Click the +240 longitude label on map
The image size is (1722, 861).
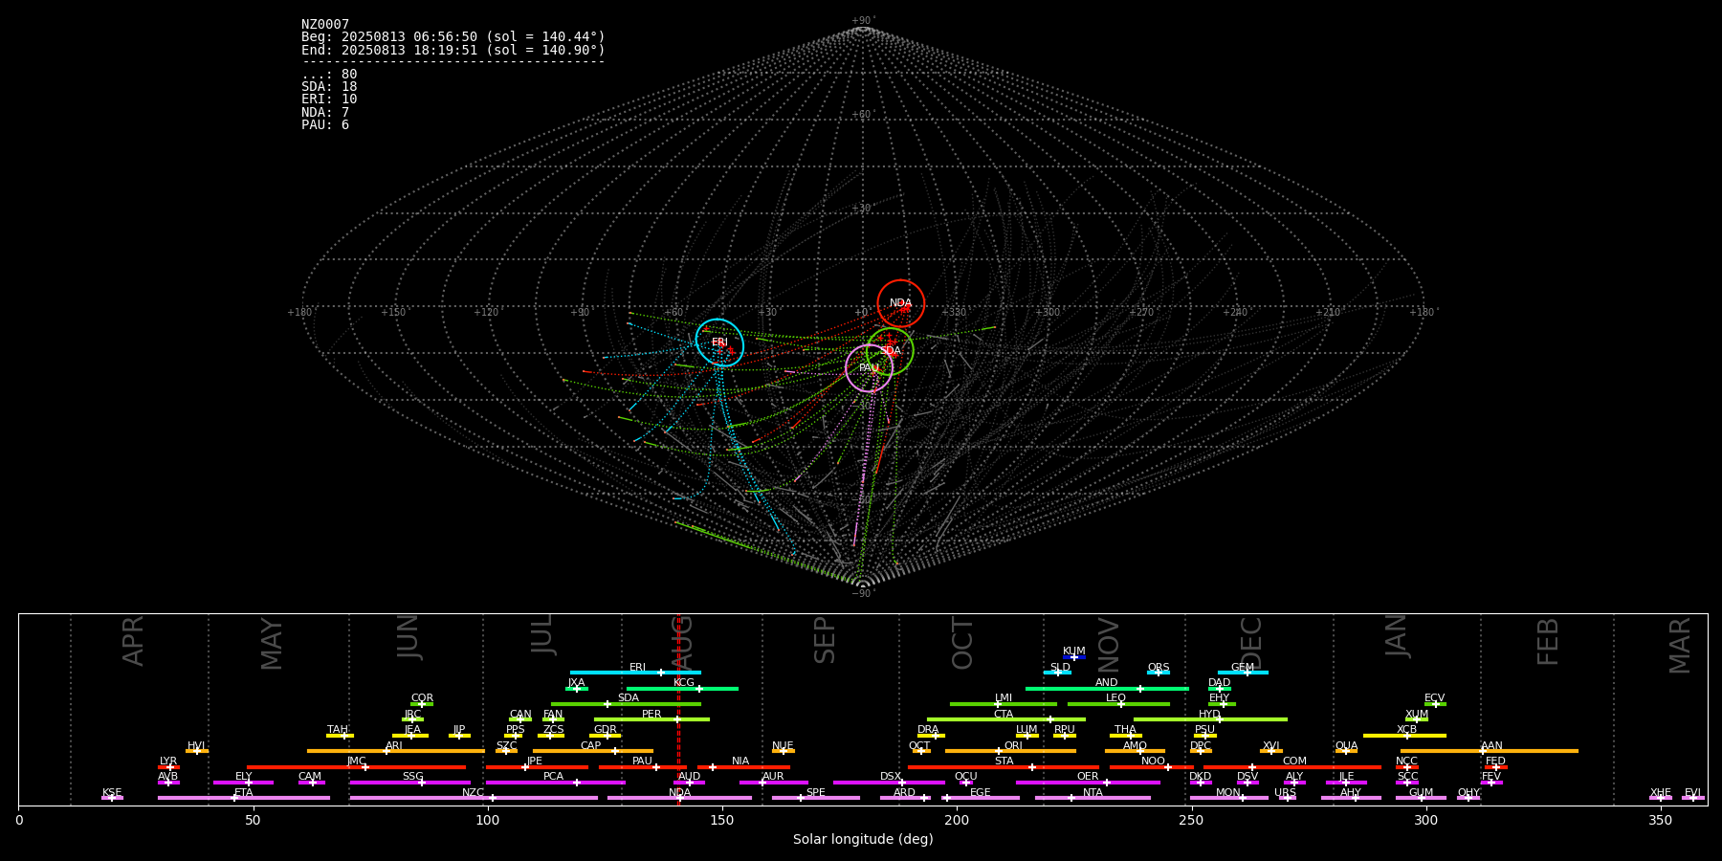(1235, 312)
